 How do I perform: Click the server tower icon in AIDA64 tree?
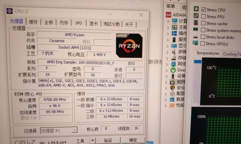pyautogui.click(x=174, y=40)
